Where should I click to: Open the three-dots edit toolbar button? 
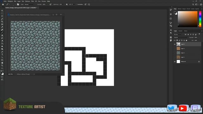[2, 68]
